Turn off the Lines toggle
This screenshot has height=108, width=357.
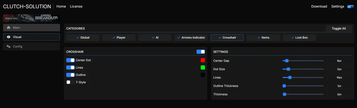click(x=71, y=67)
